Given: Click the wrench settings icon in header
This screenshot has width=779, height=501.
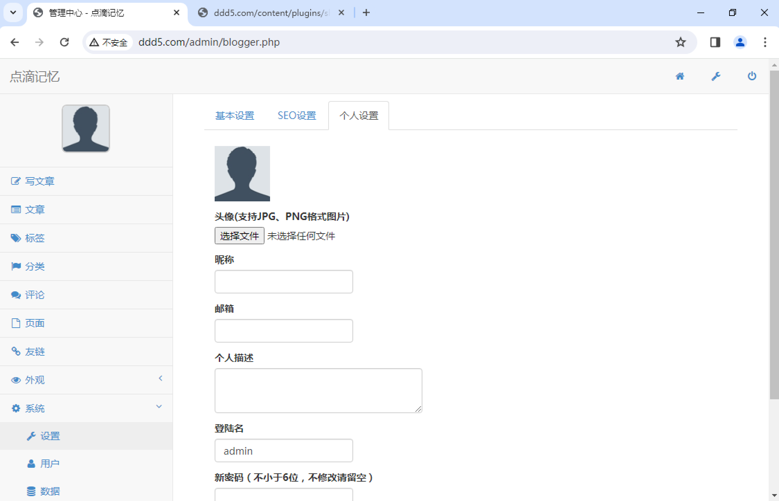Looking at the screenshot, I should pyautogui.click(x=716, y=76).
